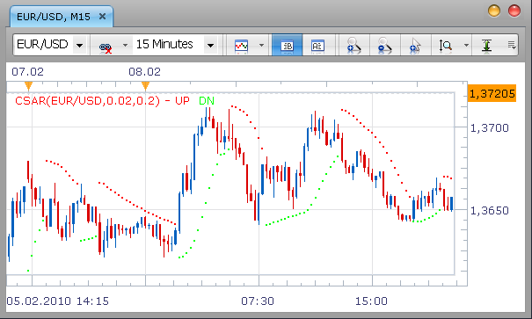This screenshot has width=532, height=319.
Task: Expand the link chart dropdown arrow
Action: click(x=125, y=45)
